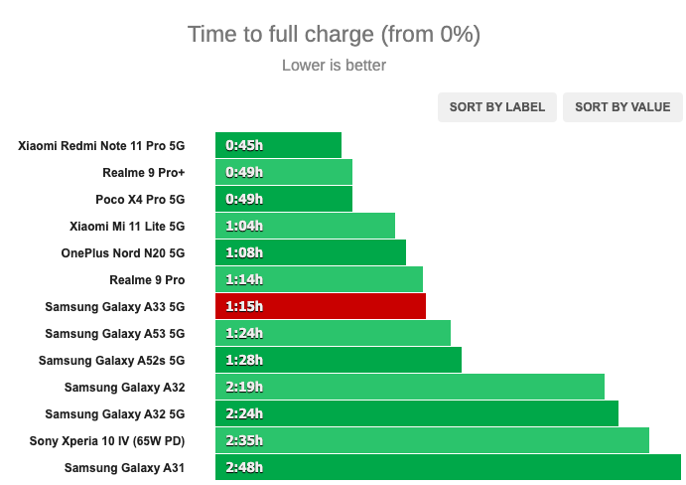Select the Samsung Galaxy A52s 5G bar
This screenshot has height=485, width=686.
click(x=339, y=360)
